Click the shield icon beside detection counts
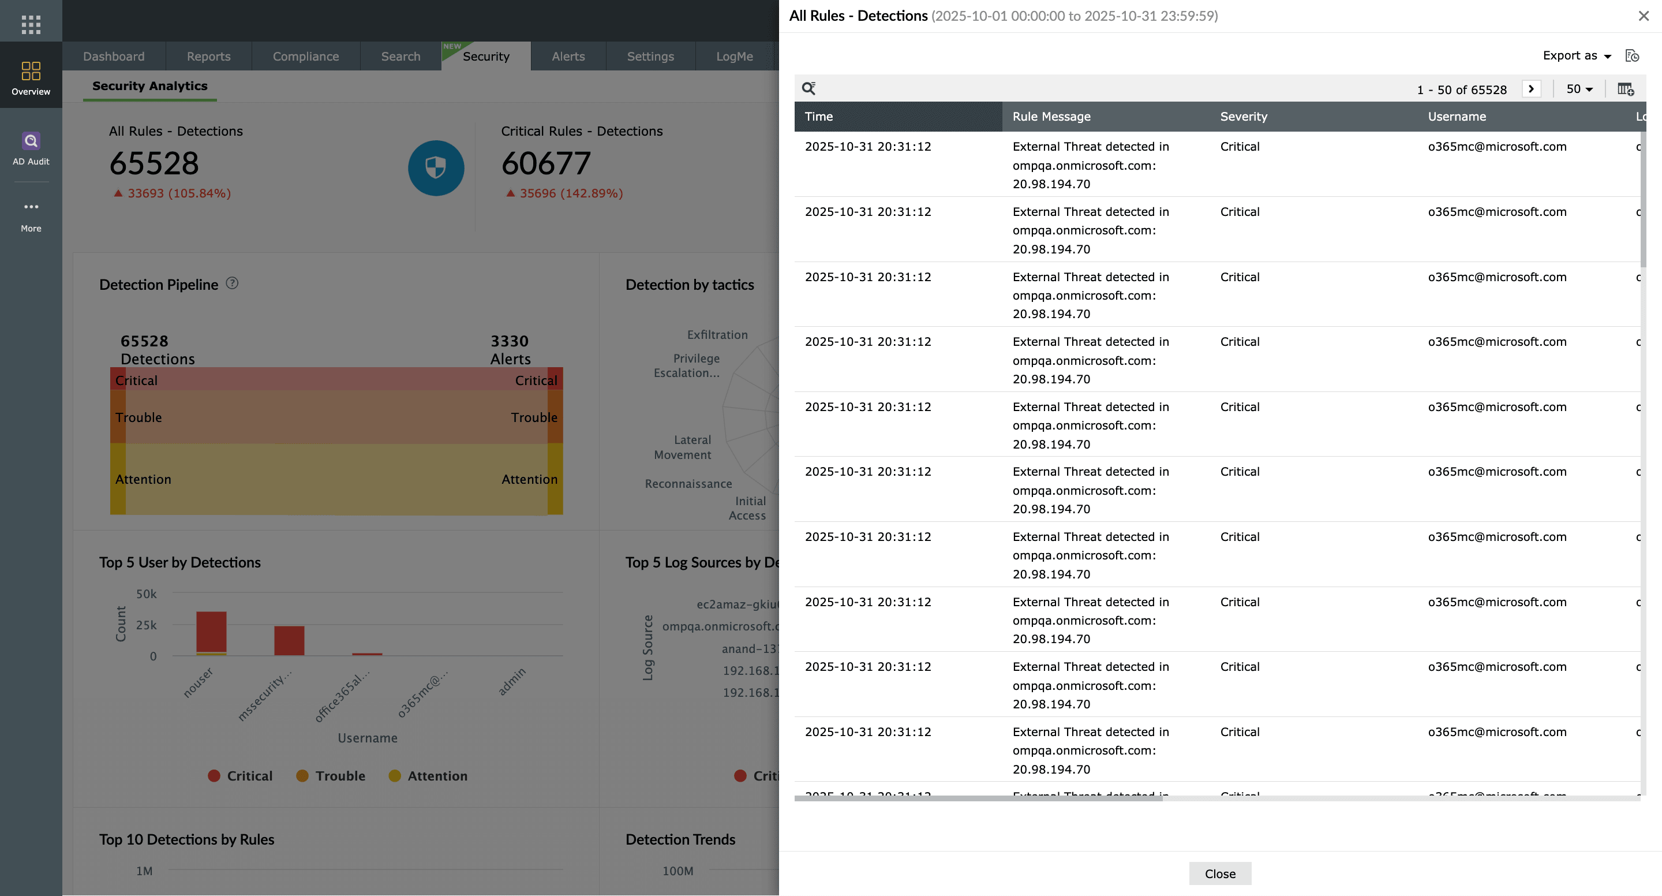 [x=436, y=168]
